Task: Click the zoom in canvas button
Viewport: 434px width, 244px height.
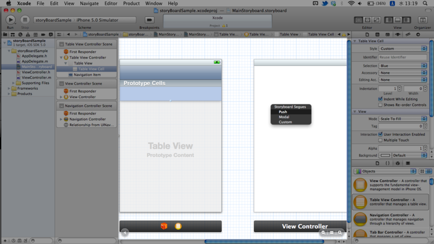Action: click(340, 233)
